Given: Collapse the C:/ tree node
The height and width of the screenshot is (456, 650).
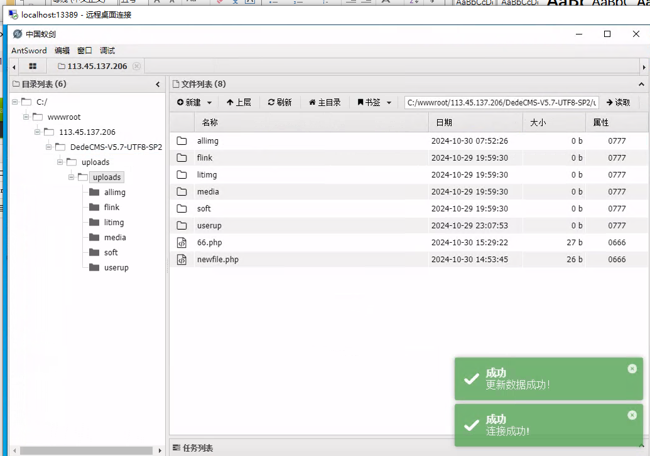Looking at the screenshot, I should (14, 102).
